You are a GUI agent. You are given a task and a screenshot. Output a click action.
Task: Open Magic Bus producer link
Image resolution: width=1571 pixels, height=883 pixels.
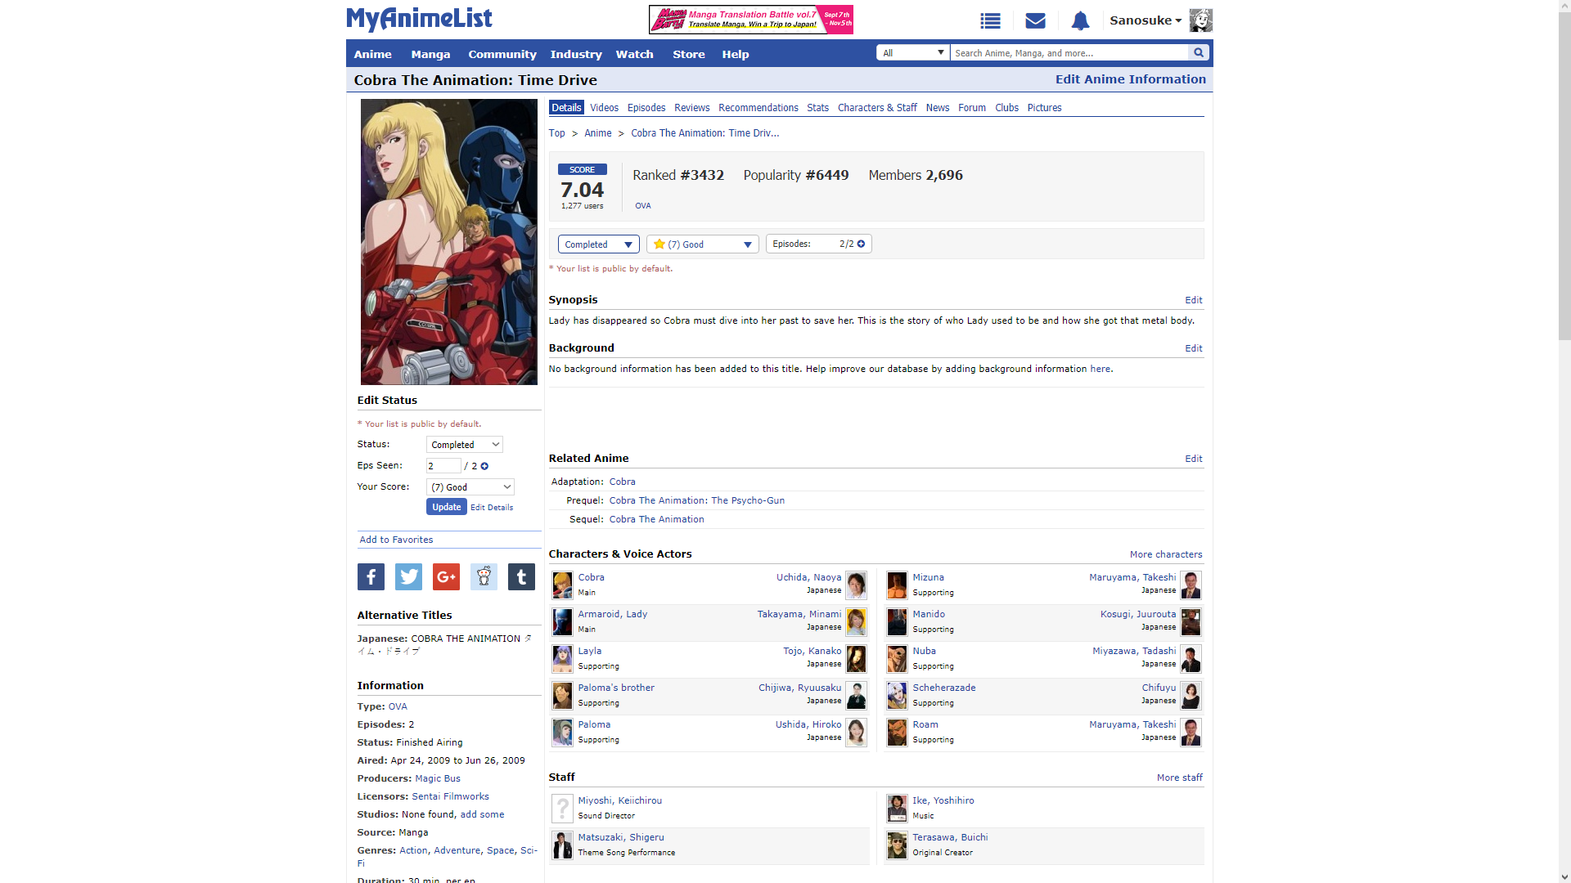[438, 778]
